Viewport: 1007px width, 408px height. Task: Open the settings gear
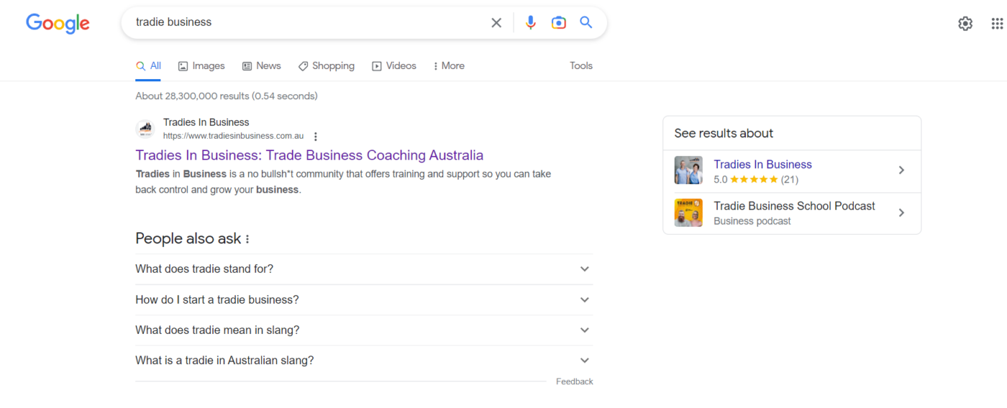[x=965, y=24]
